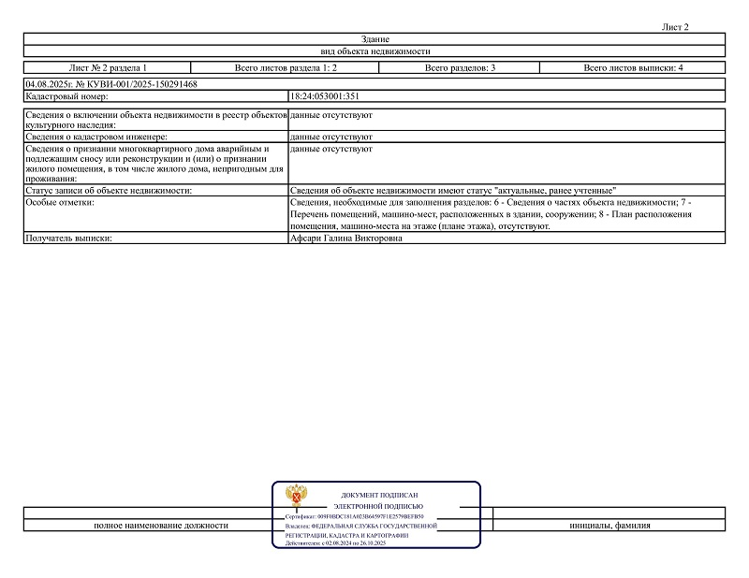Click "ДОКУМЕНТ ПОДПИСАН" title in the stamp
This screenshot has width=749, height=578.
click(379, 493)
